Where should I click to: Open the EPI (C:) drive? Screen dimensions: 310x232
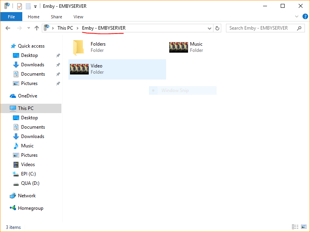pyautogui.click(x=29, y=174)
